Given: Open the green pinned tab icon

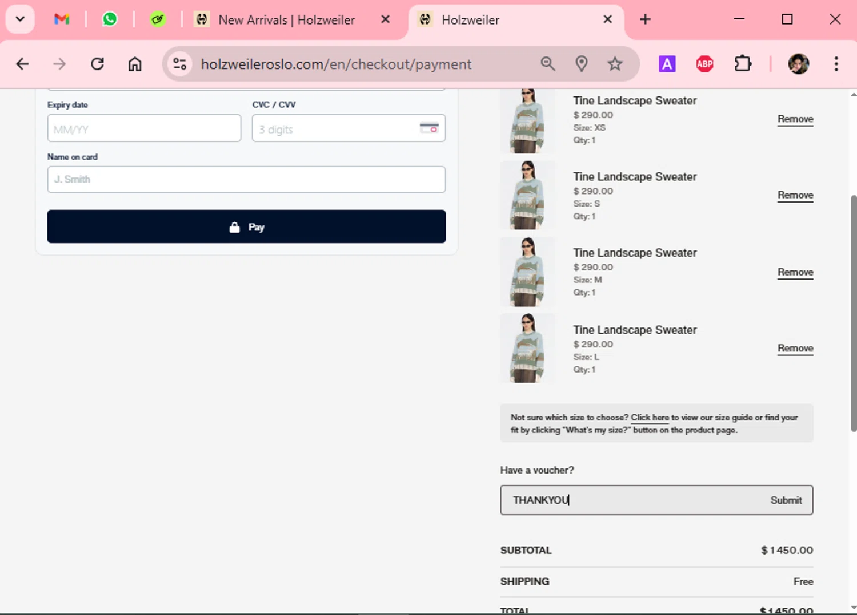Looking at the screenshot, I should point(158,19).
